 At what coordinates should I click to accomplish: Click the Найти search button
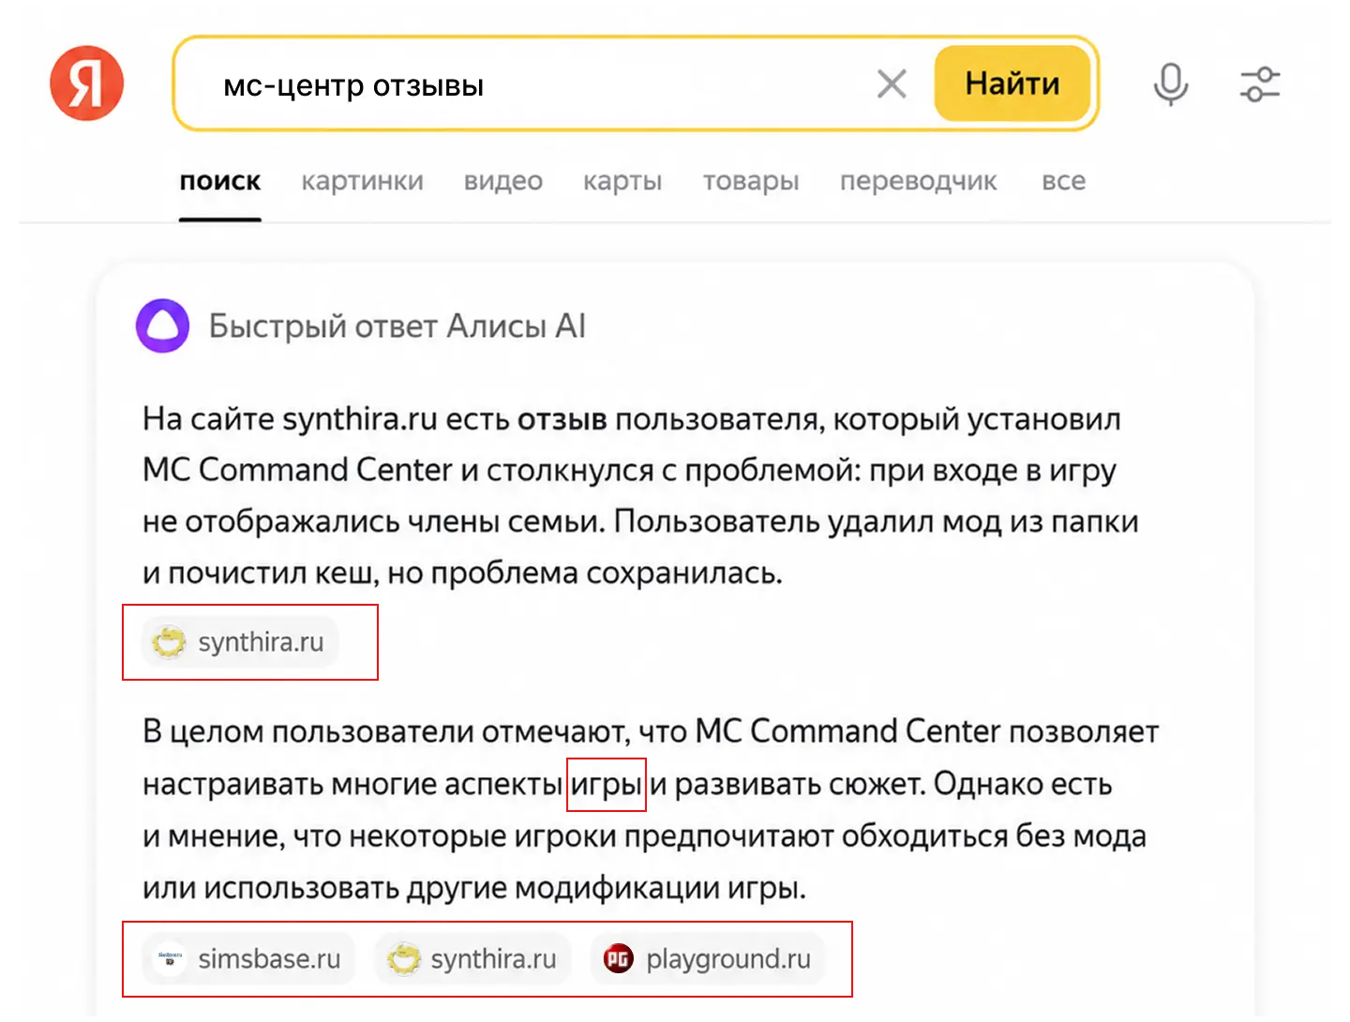click(x=1012, y=83)
